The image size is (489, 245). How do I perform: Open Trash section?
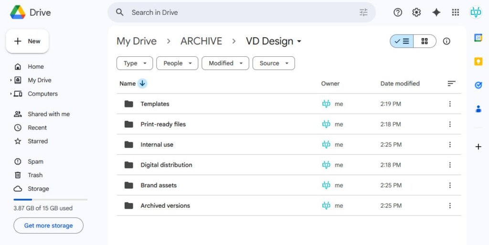click(x=28, y=175)
